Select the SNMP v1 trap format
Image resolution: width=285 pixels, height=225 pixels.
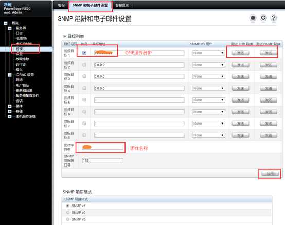coord(68,206)
